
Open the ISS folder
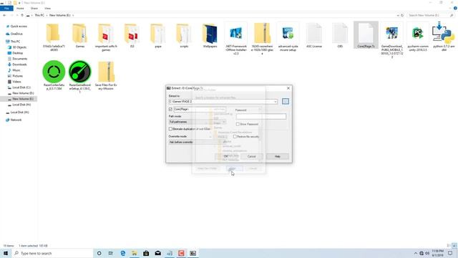point(132,36)
